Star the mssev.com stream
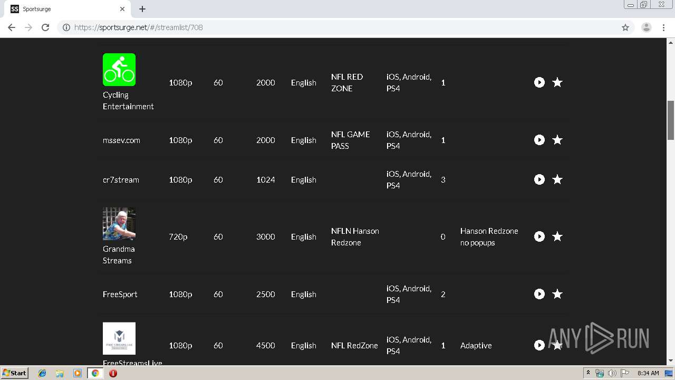675x380 pixels. (557, 140)
